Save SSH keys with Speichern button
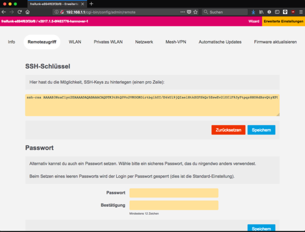 (x=261, y=130)
